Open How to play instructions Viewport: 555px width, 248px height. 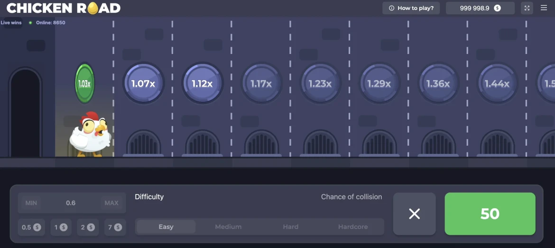(x=411, y=8)
